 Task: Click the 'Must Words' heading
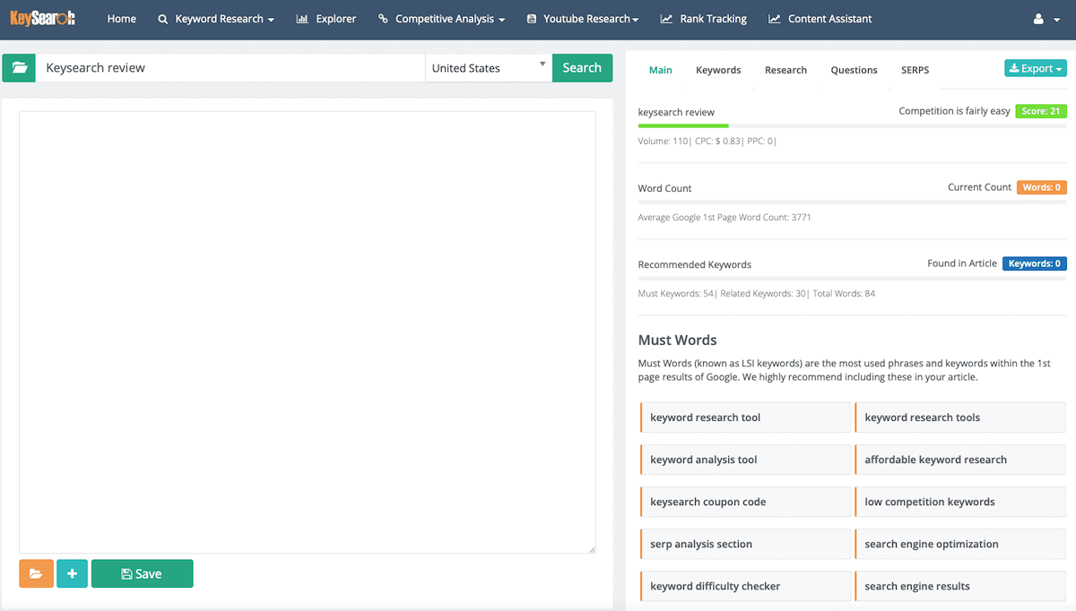(x=677, y=340)
